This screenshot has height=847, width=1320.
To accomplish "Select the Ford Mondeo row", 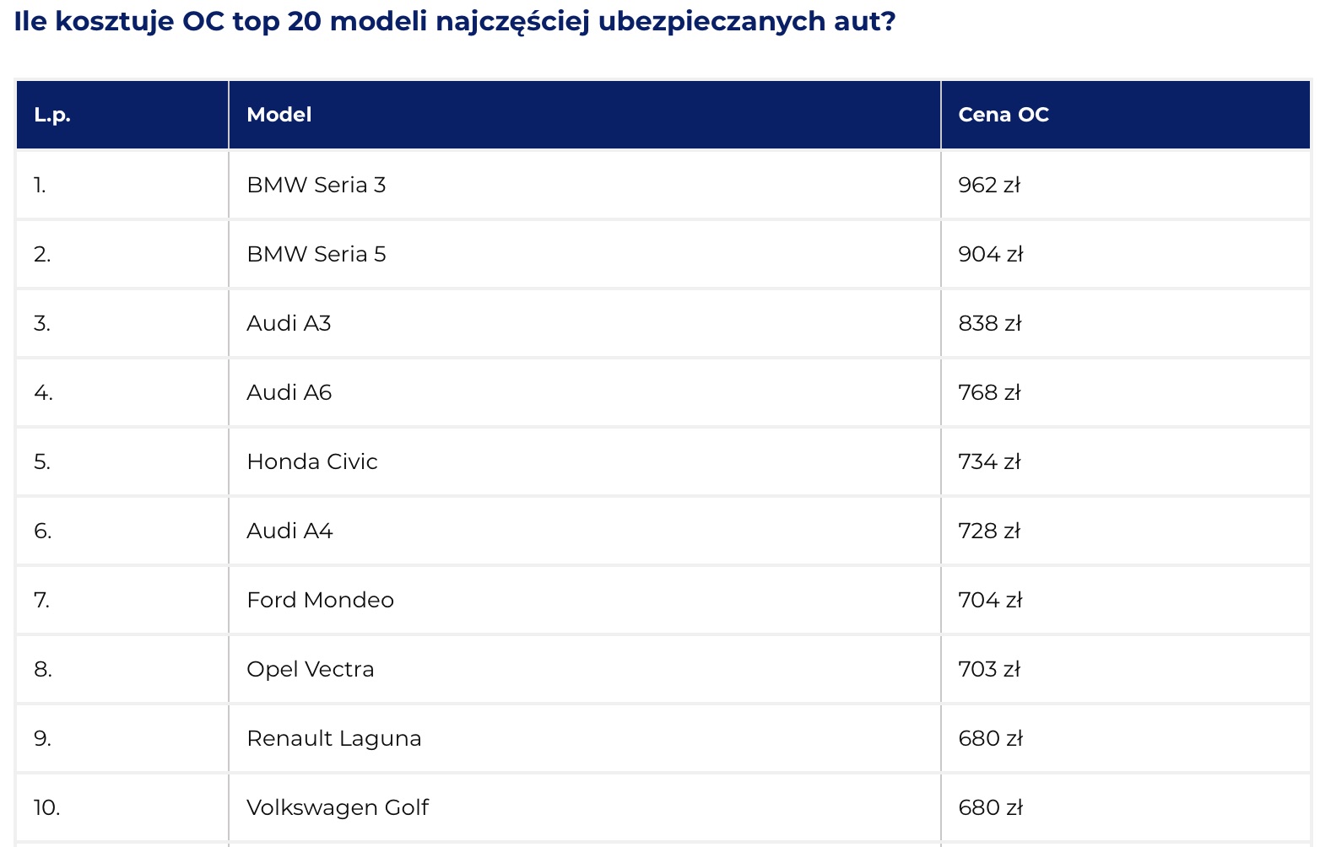I will [663, 600].
